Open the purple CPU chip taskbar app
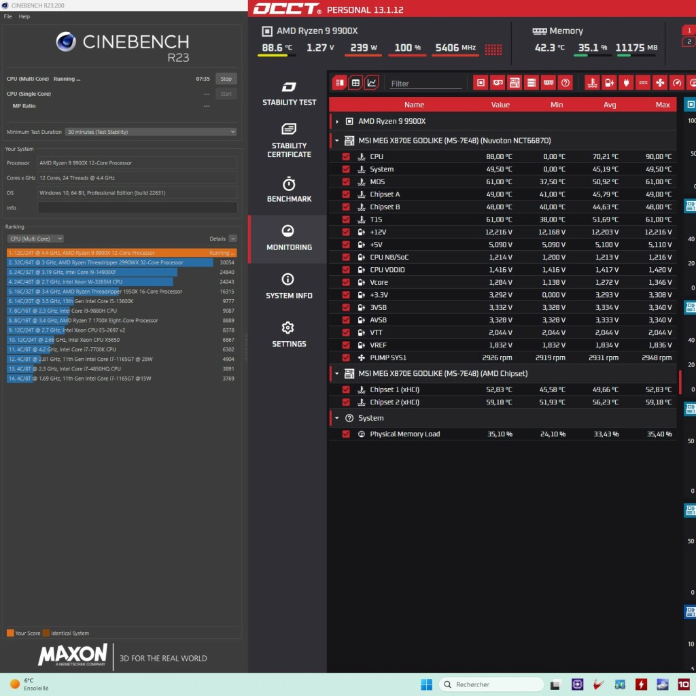Viewport: 696px width, 696px height. [578, 684]
